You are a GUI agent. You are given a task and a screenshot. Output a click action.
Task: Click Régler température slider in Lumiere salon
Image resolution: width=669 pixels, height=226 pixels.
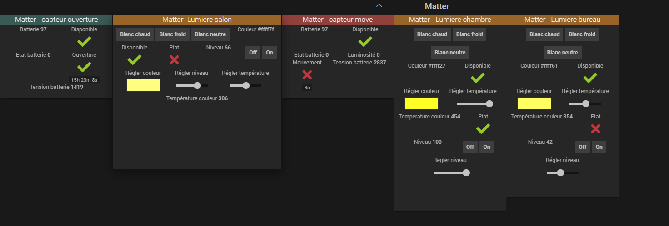click(x=245, y=85)
